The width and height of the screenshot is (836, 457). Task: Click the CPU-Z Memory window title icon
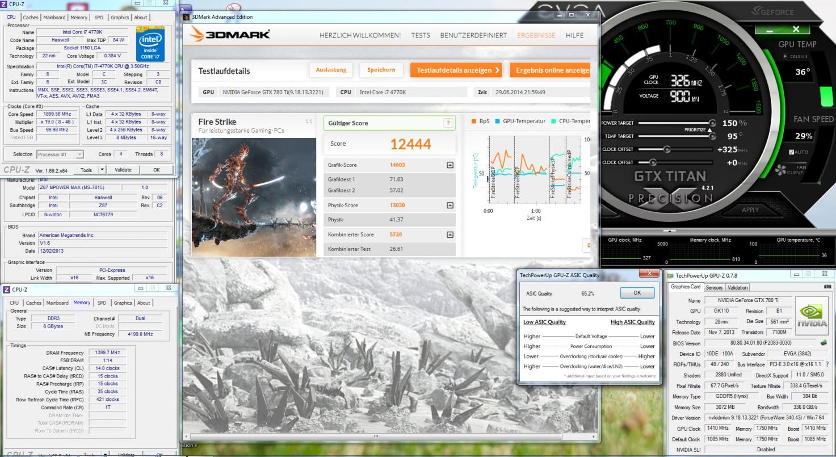(6, 289)
